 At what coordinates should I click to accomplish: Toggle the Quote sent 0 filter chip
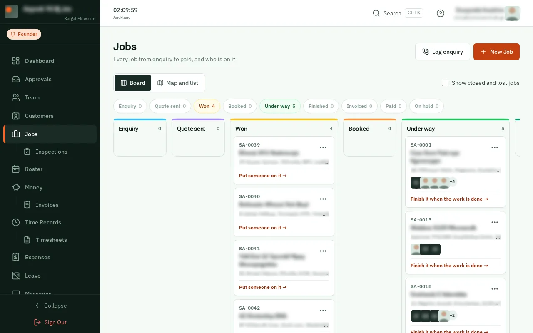coord(170,106)
